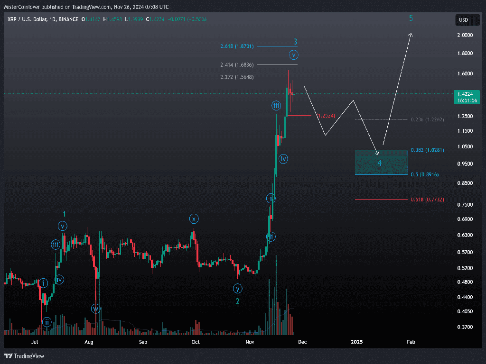Click the green wave 5 label
The image size is (486, 364).
coord(411,18)
